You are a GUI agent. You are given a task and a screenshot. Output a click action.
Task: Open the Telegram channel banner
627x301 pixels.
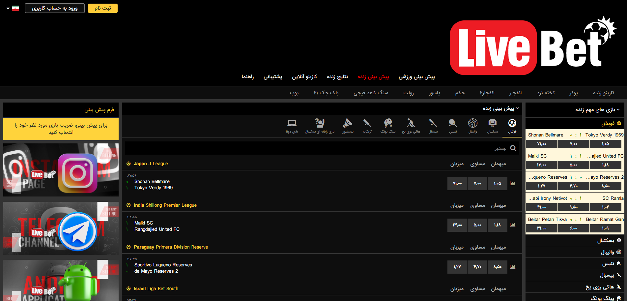[61, 228]
